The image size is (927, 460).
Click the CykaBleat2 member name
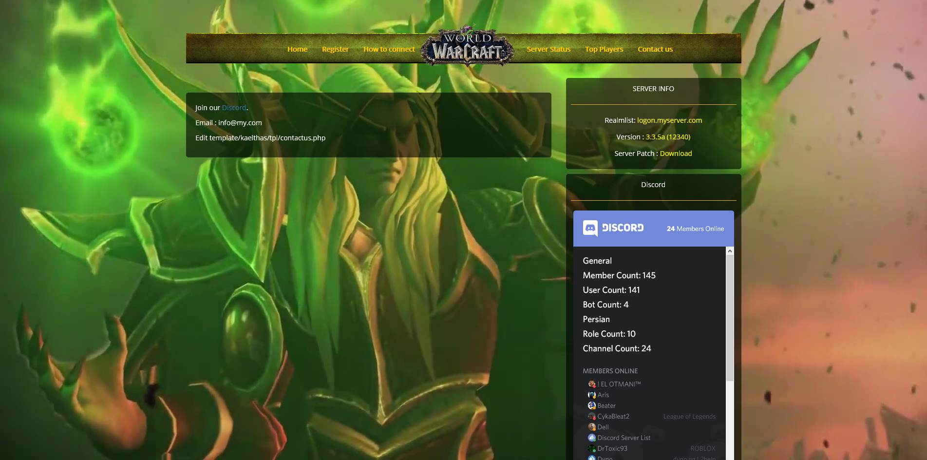point(613,416)
